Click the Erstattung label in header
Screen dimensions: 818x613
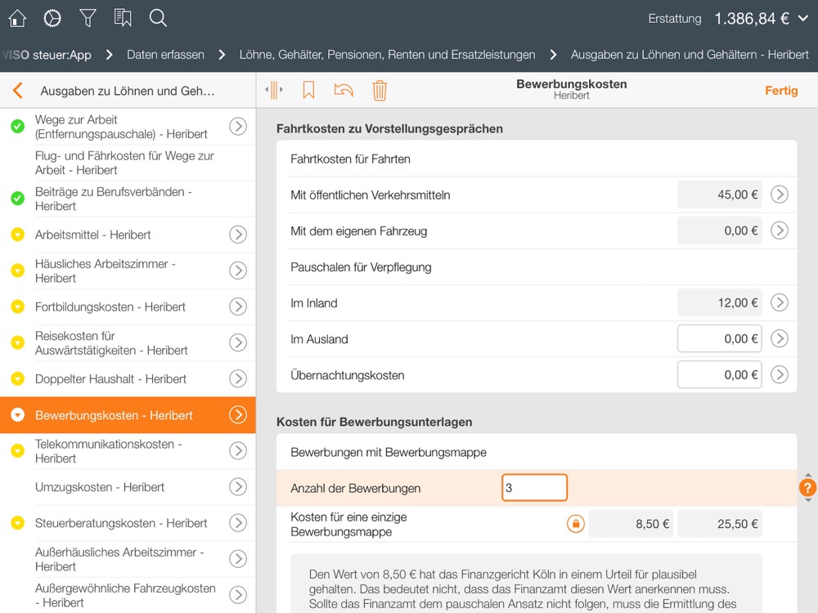[x=675, y=19]
